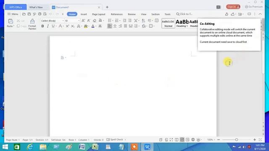Switch to the What's New tab
This screenshot has height=151, width=269.
(36, 7)
